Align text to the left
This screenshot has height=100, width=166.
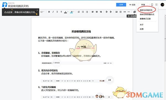[x=93, y=12]
